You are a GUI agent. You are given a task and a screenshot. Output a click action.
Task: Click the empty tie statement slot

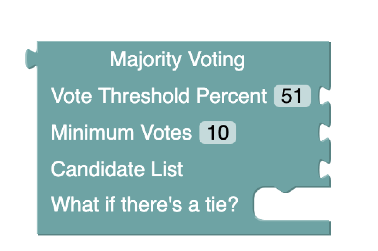(292, 205)
